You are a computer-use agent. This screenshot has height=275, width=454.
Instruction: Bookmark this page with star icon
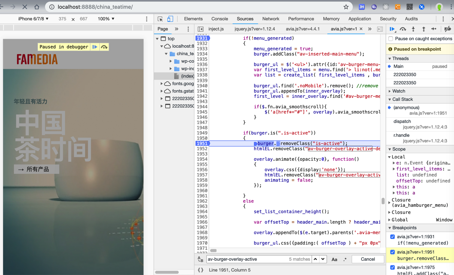[346, 7]
